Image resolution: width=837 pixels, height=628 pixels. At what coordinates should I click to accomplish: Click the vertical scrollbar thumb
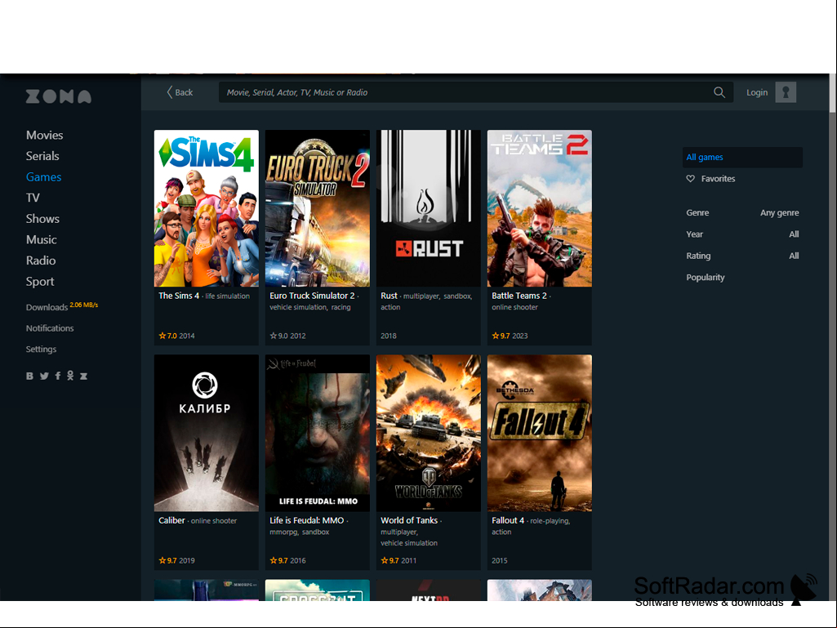coord(833,93)
